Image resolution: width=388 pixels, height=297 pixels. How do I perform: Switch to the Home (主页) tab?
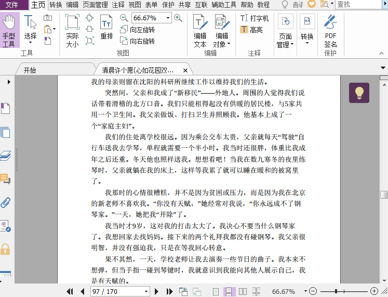pyautogui.click(x=38, y=5)
